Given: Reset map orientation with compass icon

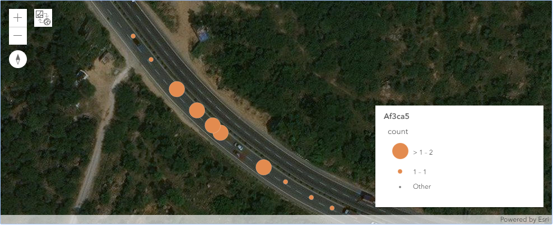Looking at the screenshot, I should 17,59.
